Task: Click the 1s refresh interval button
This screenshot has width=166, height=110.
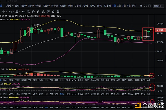Action: tap(141, 6)
